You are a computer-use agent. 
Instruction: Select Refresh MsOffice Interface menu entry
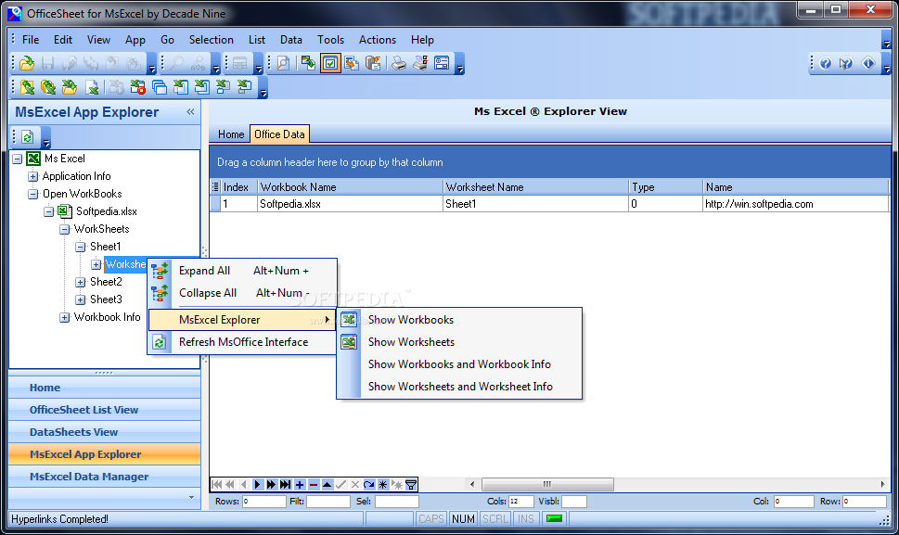[x=242, y=342]
